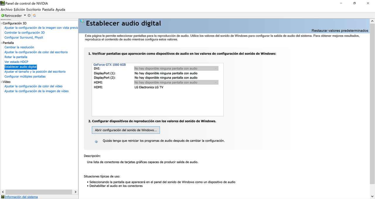This screenshot has height=199, width=375.
Task: Collapse the Configuración 3D tree node
Action: point(1,23)
